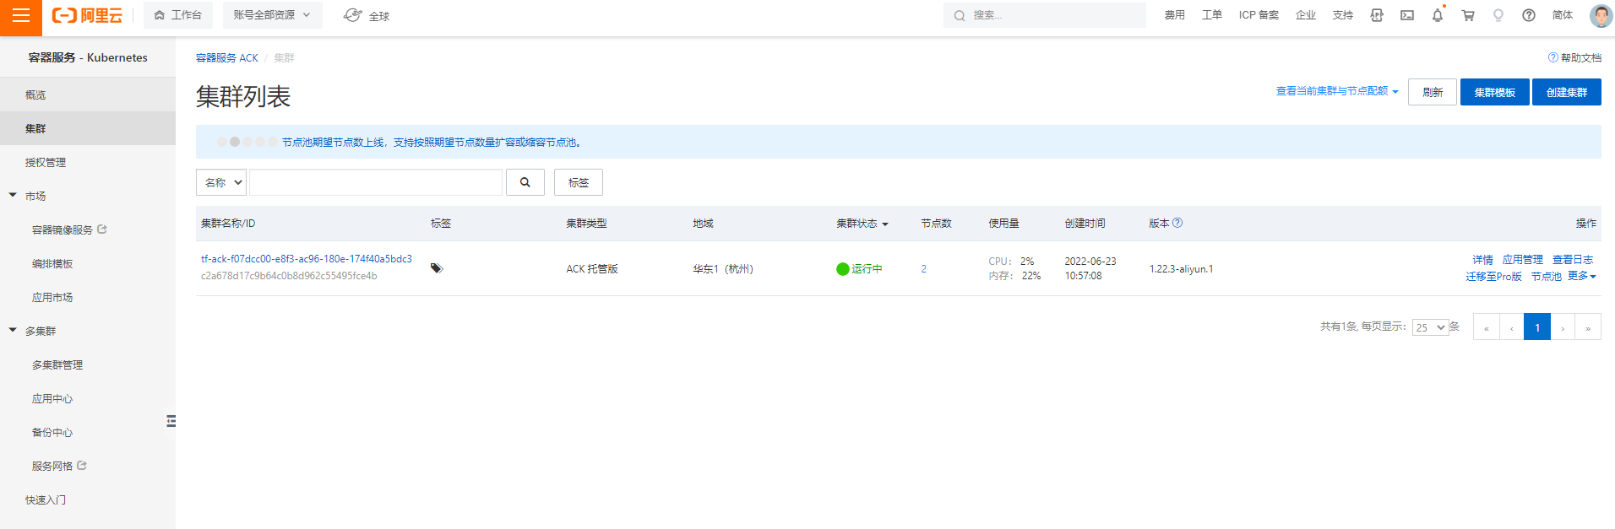1615x529 pixels.
Task: Open the 名称 search-type dropdown
Action: click(221, 182)
